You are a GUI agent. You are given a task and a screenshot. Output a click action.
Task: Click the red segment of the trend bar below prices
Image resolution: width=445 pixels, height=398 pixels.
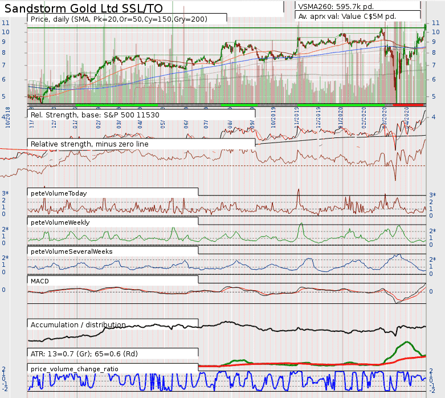(408, 105)
